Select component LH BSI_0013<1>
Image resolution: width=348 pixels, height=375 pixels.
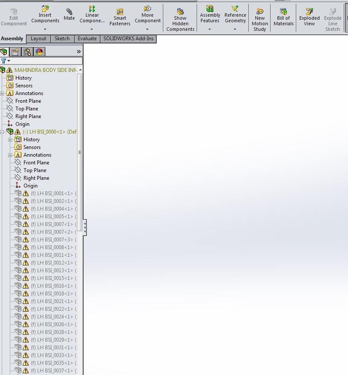pos(54,271)
